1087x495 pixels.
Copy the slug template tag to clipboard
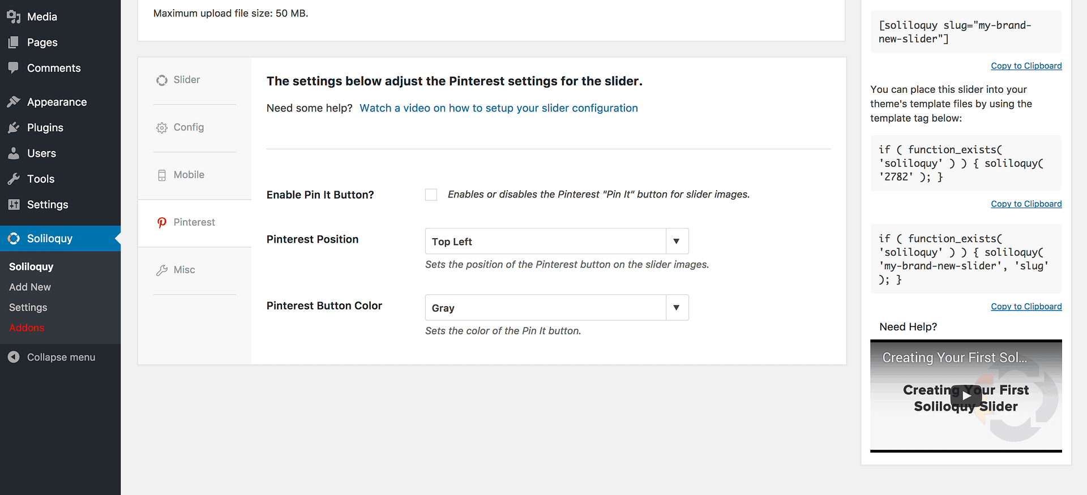[x=1026, y=306]
